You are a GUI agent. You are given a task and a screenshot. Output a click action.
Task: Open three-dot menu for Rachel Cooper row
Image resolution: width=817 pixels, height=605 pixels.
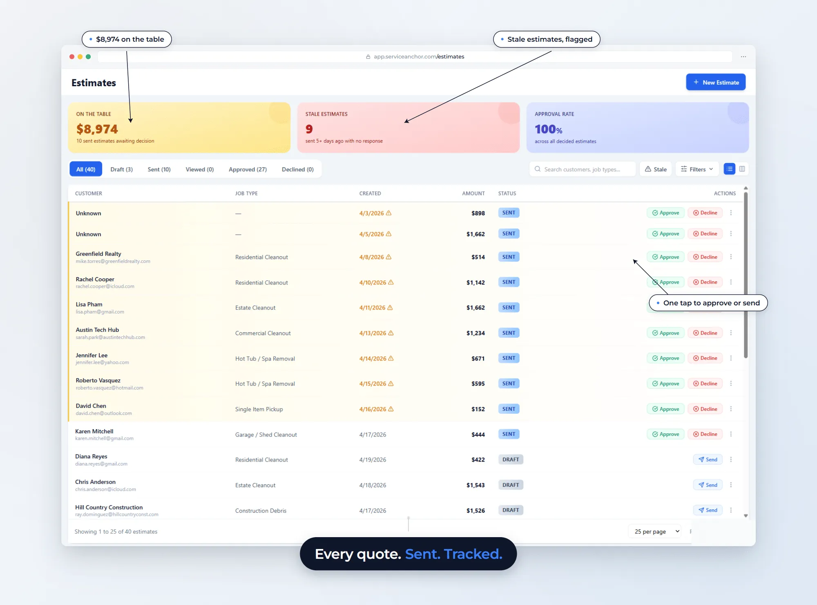(x=731, y=282)
